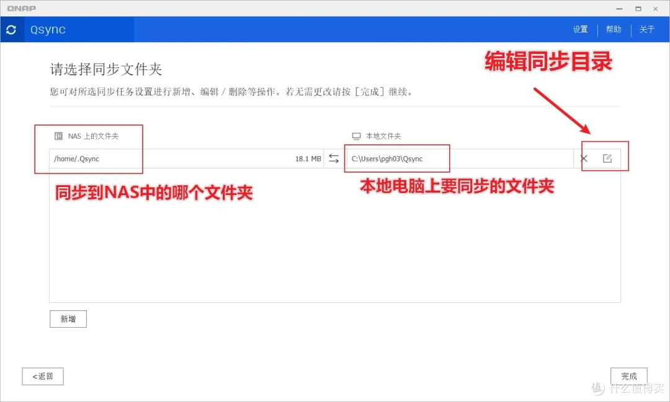
Task: Click the QNAP logo in title bar
Action: 21,9
